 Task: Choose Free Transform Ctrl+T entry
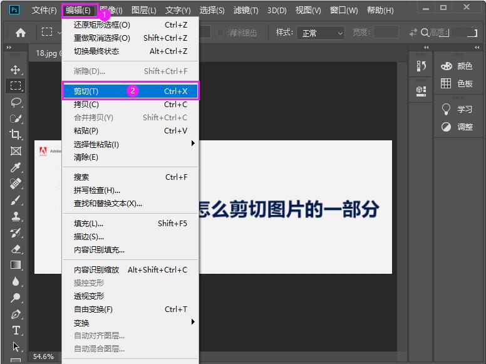[x=130, y=309]
